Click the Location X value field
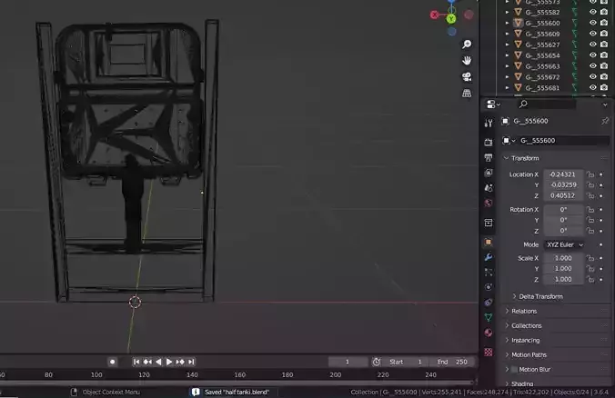The image size is (615, 398). (x=563, y=174)
